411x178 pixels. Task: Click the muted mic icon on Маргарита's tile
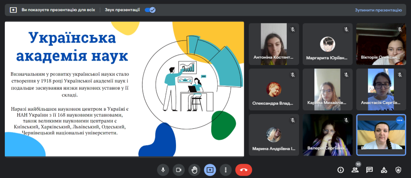point(346,29)
